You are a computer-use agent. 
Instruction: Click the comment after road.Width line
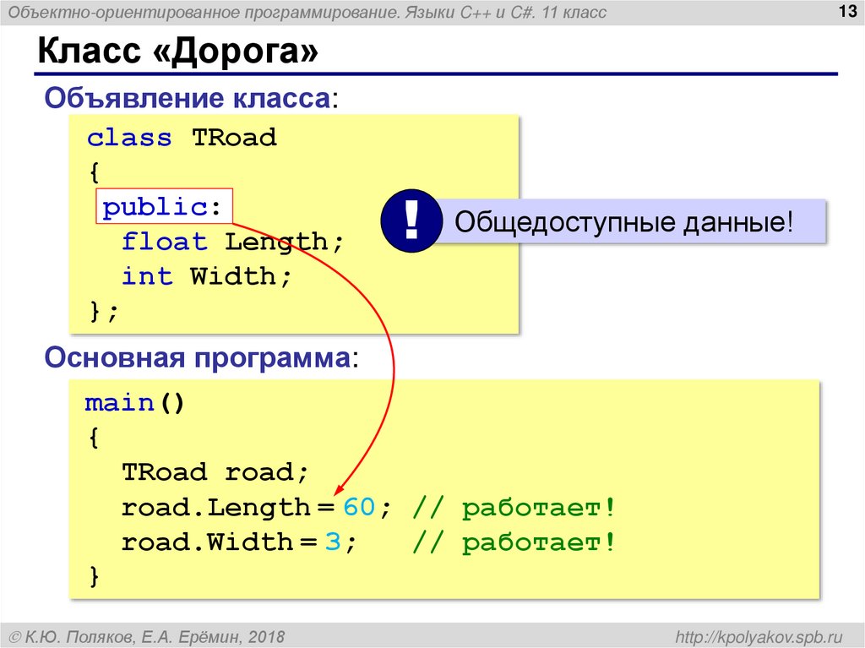pos(514,542)
